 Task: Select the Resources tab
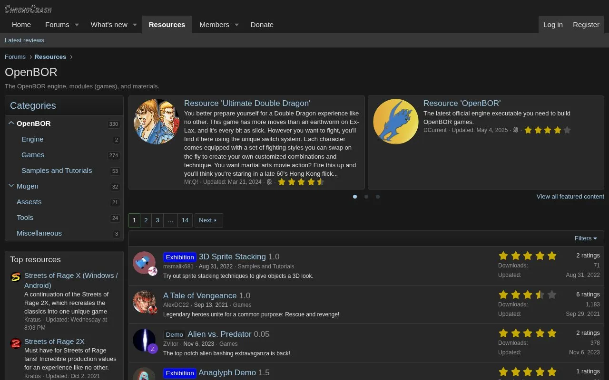[x=167, y=25]
